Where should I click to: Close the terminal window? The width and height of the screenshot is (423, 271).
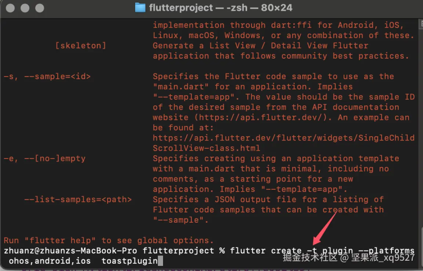(10, 8)
